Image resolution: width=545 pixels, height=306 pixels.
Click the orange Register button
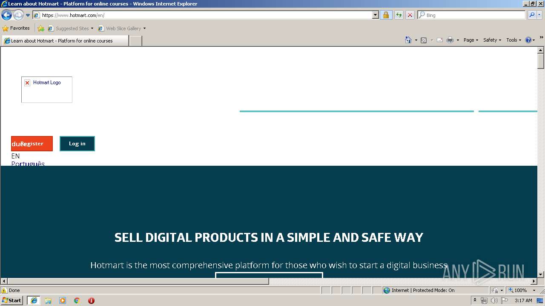coord(32,144)
